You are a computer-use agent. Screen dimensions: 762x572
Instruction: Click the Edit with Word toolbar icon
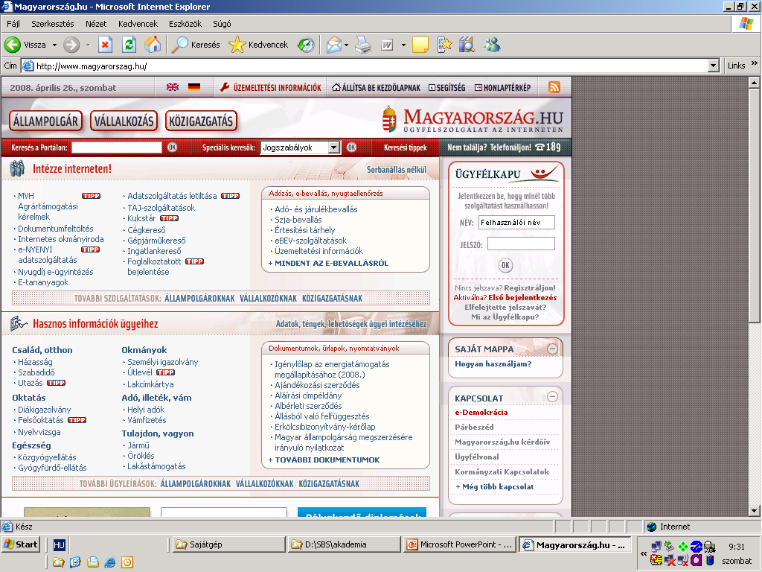pyautogui.click(x=387, y=45)
